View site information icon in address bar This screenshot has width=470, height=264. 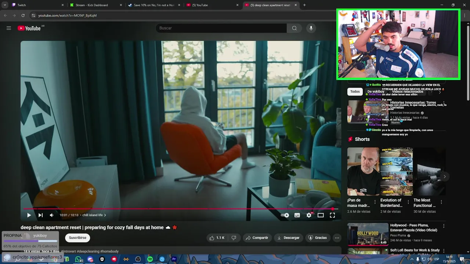pos(33,15)
